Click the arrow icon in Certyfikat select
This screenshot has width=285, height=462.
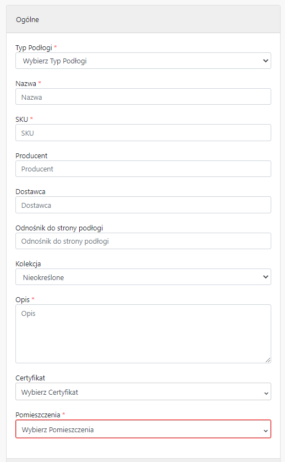pos(266,393)
